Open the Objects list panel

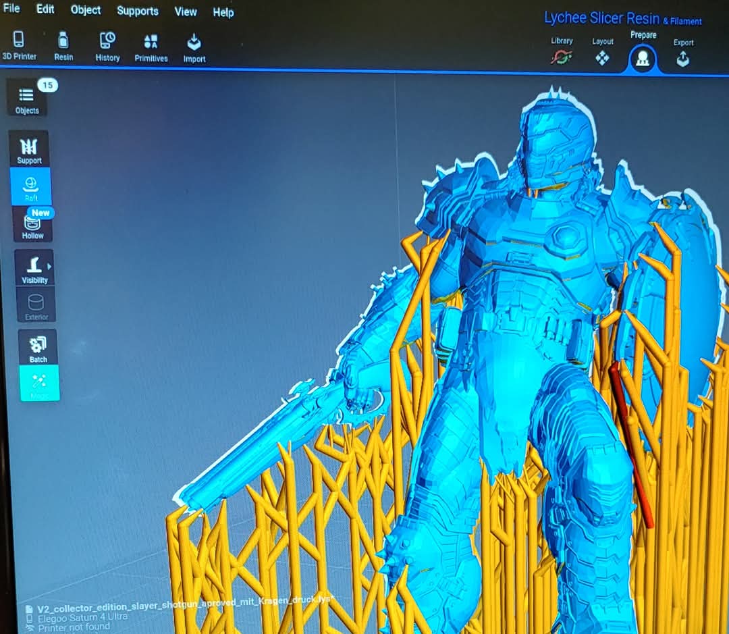click(26, 98)
